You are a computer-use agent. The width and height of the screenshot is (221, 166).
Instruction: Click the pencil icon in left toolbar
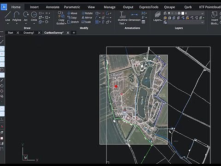(x=2, y=80)
